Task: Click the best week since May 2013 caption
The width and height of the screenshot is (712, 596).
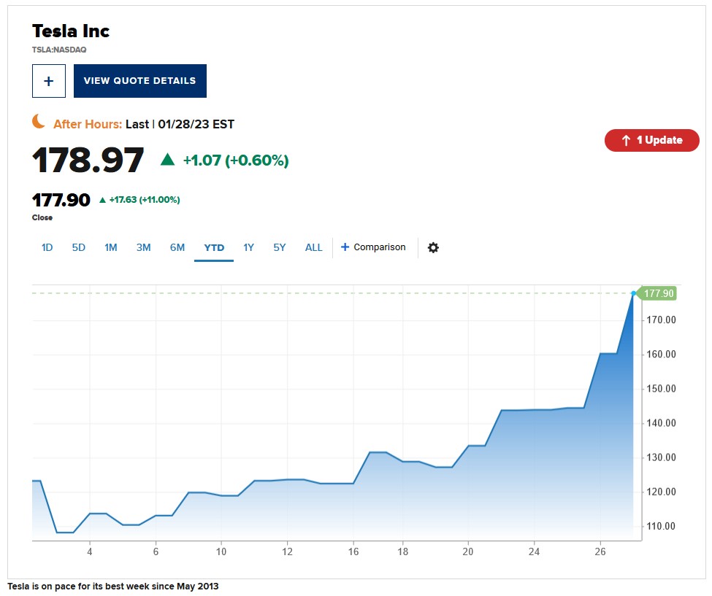Action: point(113,586)
